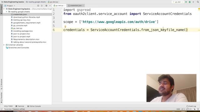Select googlesheets_requirement.mp4 file
Screen dimensions: 200x112
point(27,23)
